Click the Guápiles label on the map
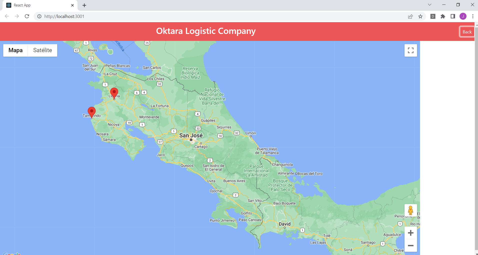The height and width of the screenshot is (255, 478). [x=208, y=121]
